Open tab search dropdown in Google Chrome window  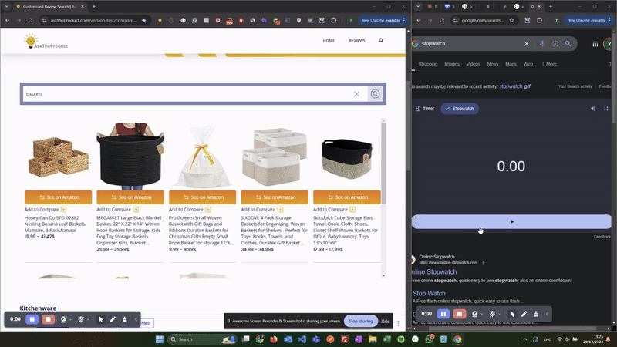click(x=418, y=7)
